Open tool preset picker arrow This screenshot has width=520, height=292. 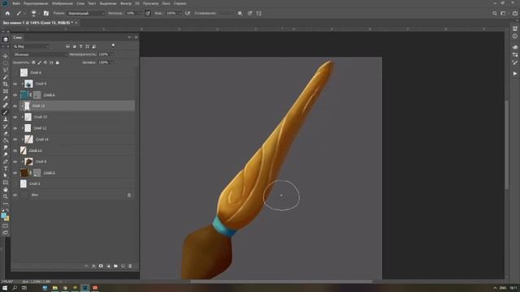click(x=24, y=13)
